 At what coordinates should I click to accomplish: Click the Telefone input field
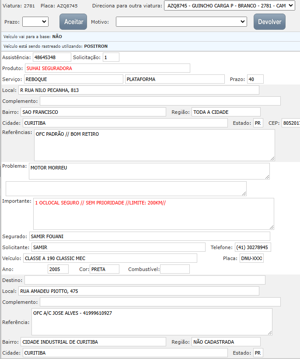point(253,247)
